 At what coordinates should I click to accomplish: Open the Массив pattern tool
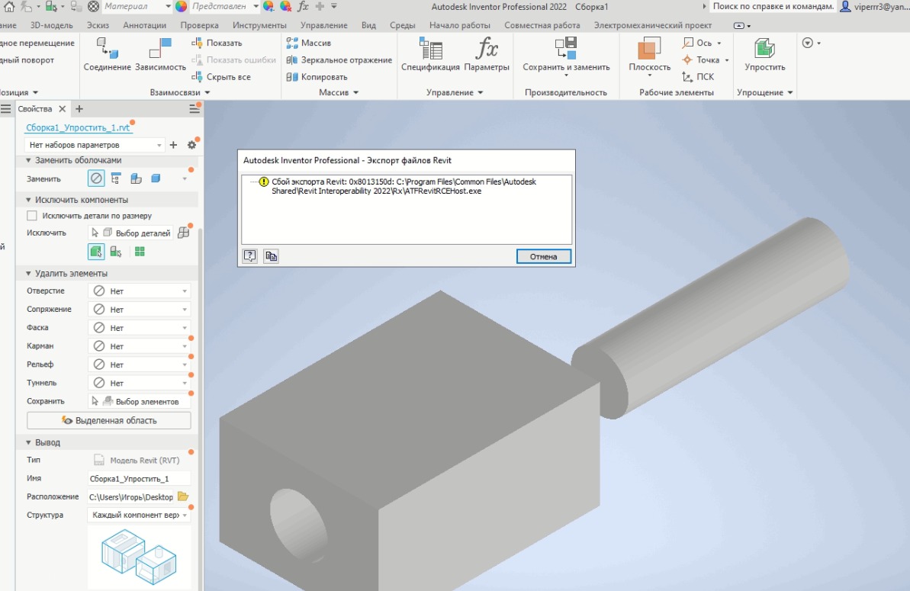pyautogui.click(x=309, y=43)
